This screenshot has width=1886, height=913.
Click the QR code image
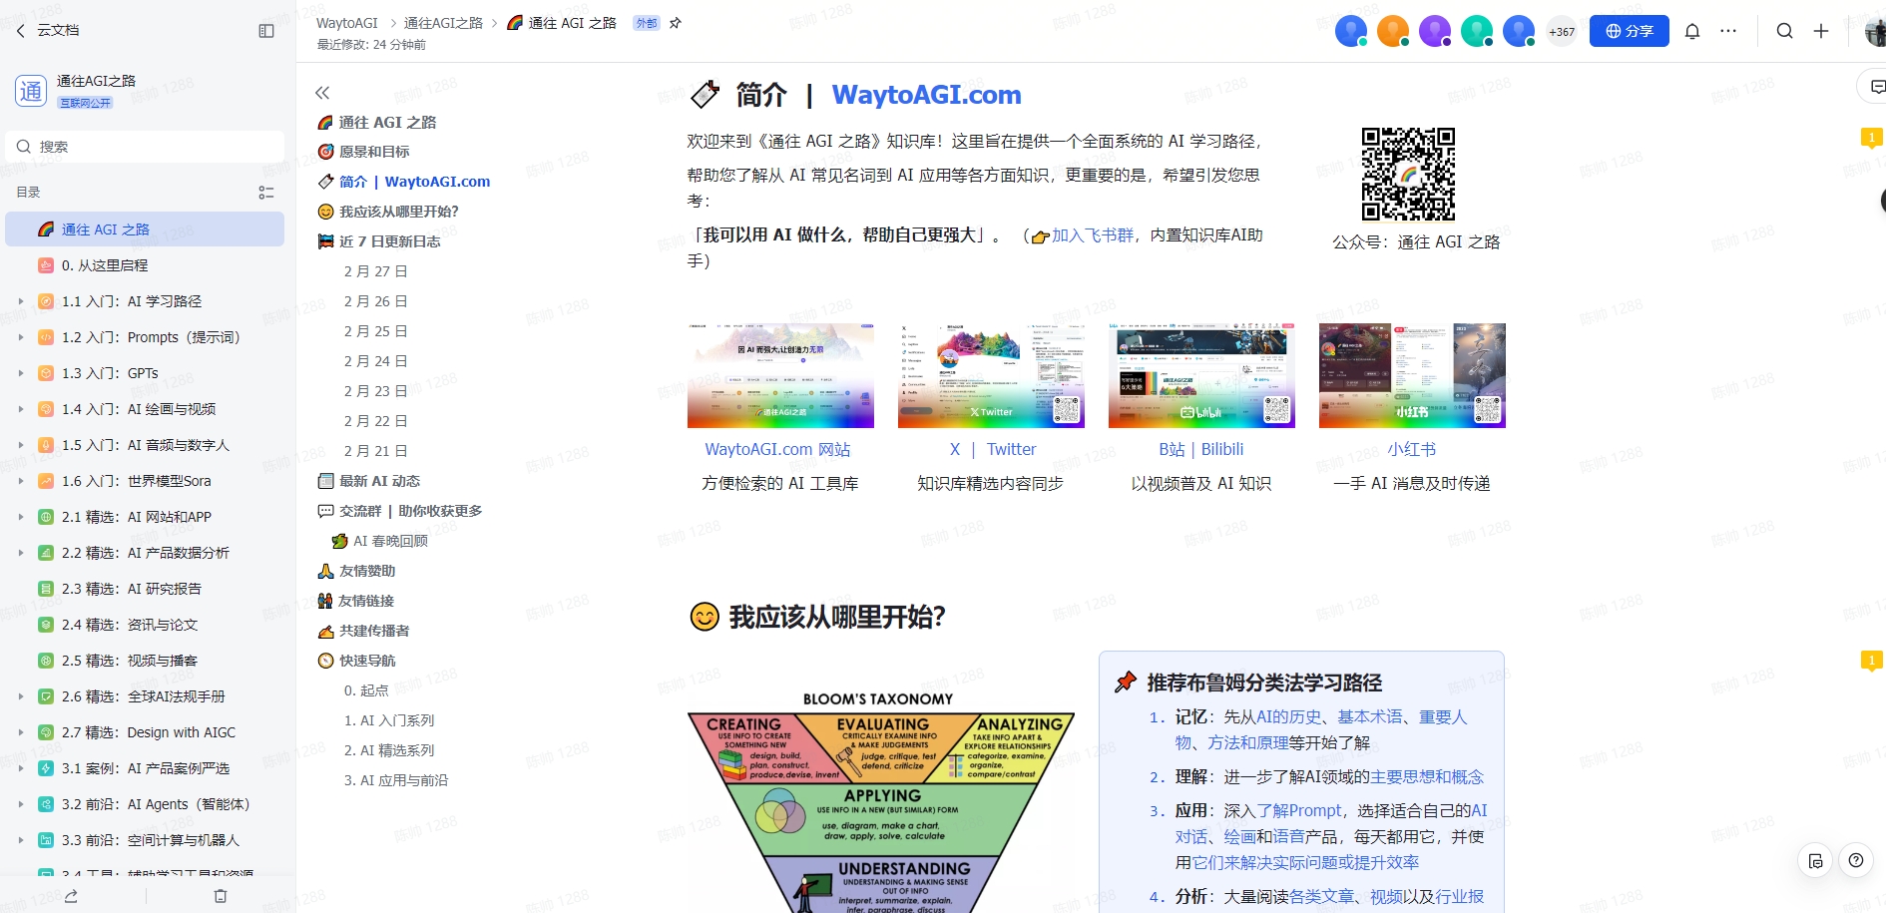point(1408,174)
